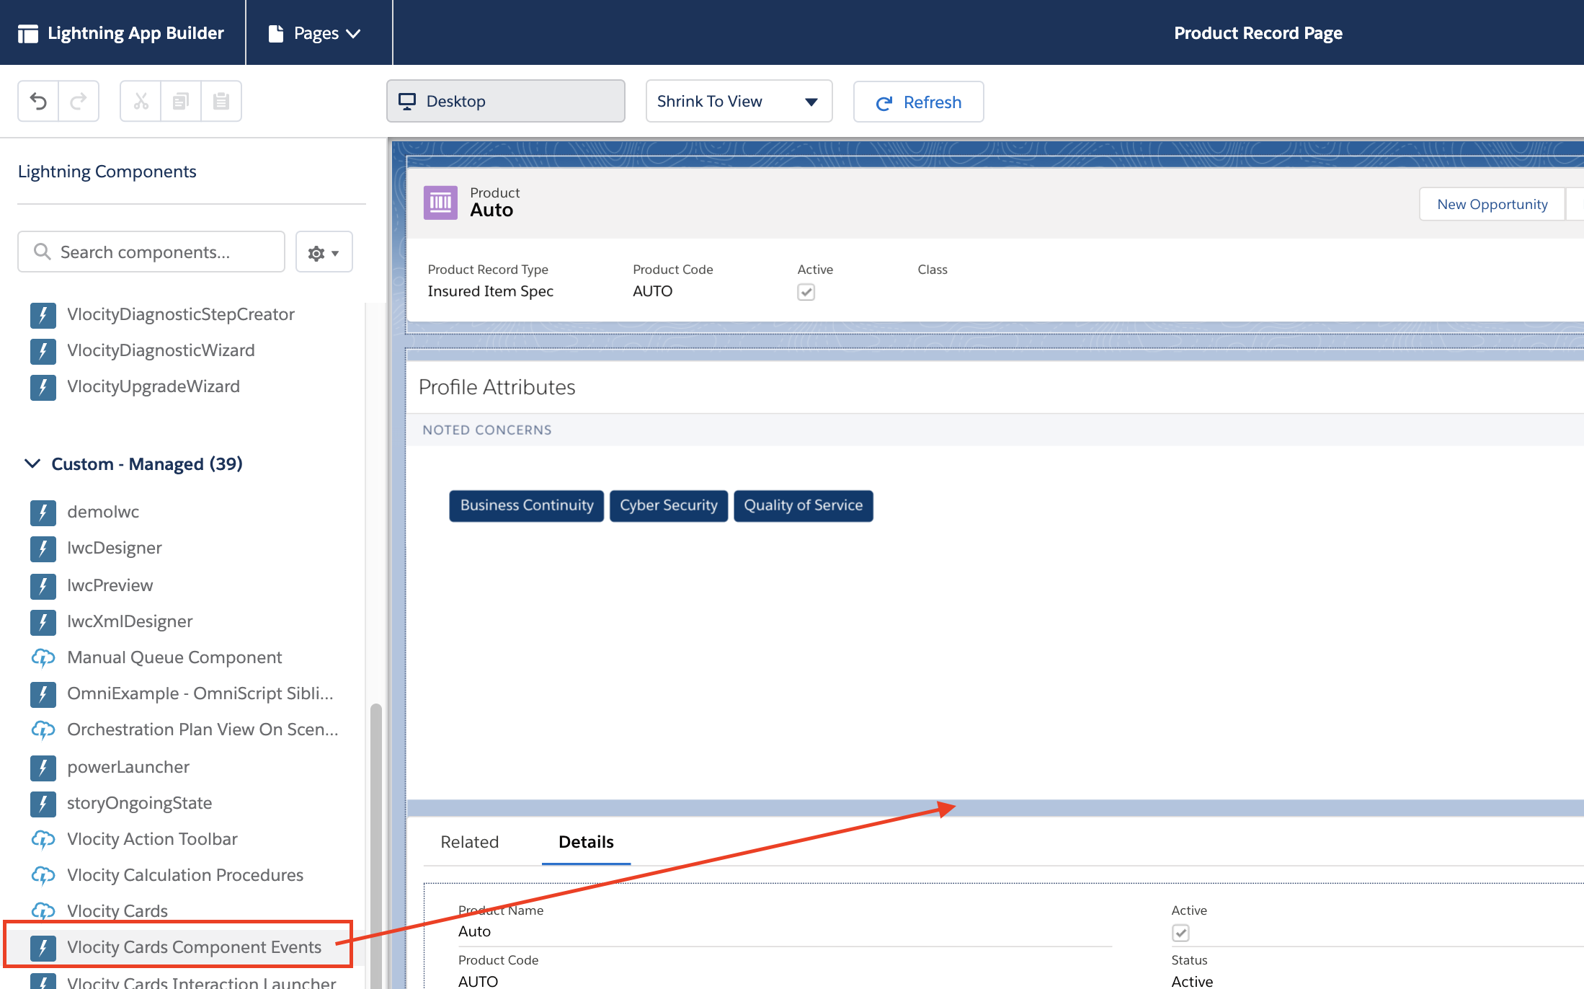Open the Desktop form factor selector
This screenshot has width=1584, height=989.
[506, 101]
